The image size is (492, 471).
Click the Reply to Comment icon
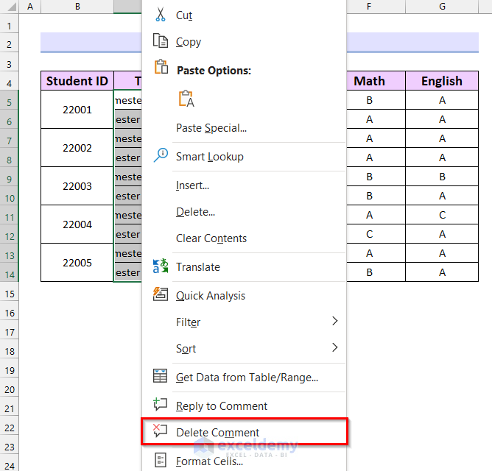click(x=161, y=405)
